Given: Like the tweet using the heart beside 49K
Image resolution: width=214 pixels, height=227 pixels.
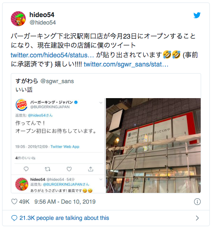Looking at the screenshot, I should click(x=14, y=202).
